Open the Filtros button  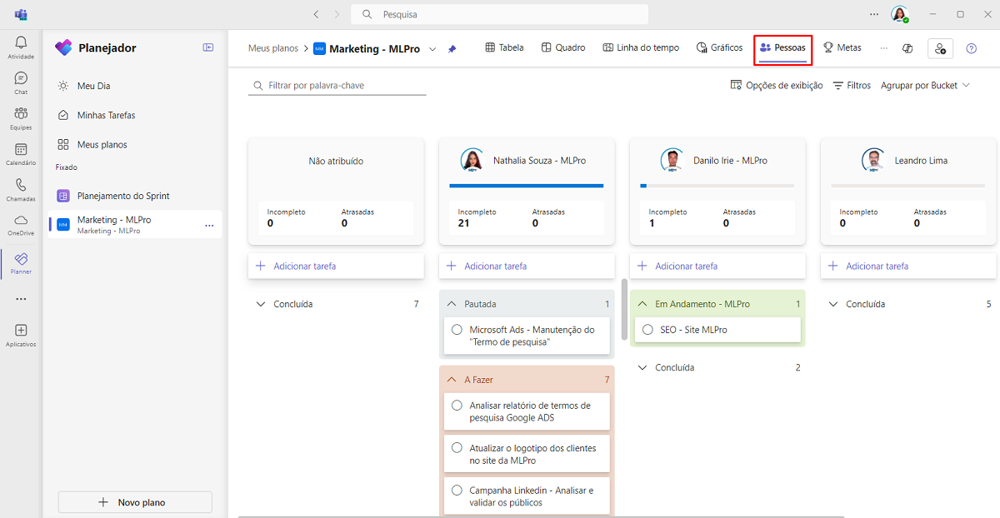(852, 85)
